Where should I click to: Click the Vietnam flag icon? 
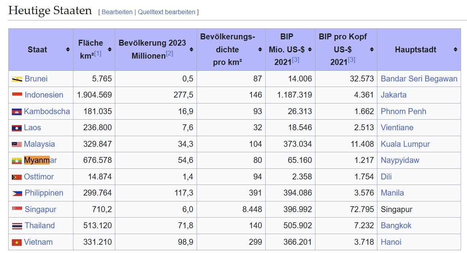[x=17, y=242]
